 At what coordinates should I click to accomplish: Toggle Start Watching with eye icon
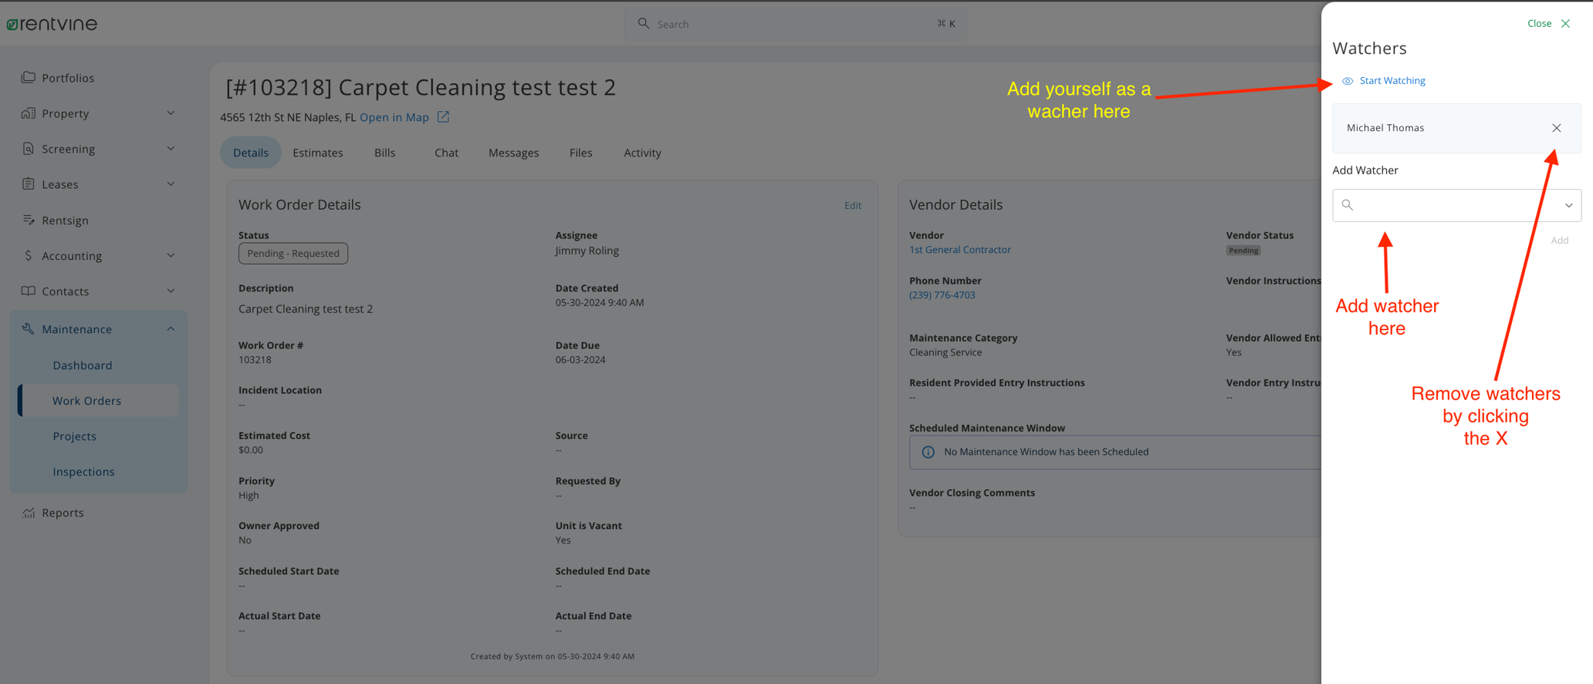1384,81
